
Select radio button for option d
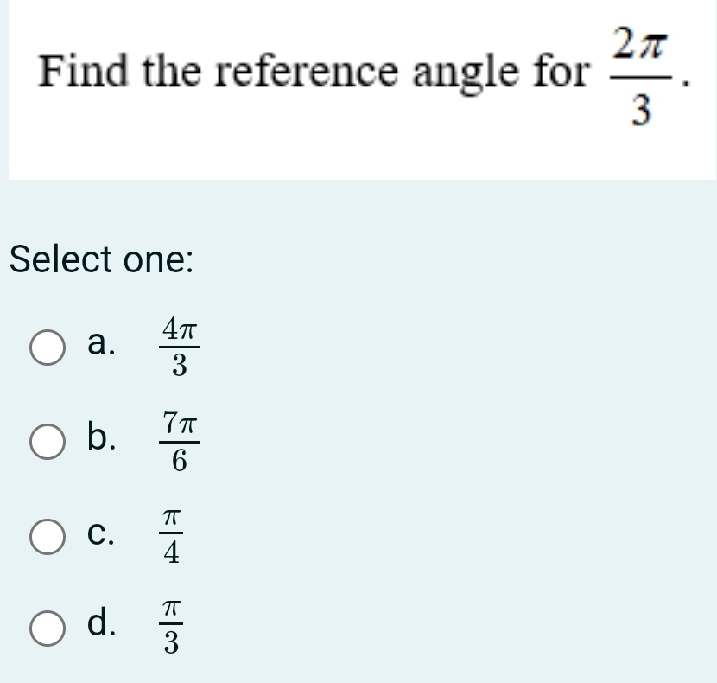click(47, 630)
